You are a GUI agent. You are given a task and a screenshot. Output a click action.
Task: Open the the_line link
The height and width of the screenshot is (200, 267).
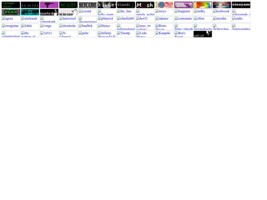coord(126,12)
